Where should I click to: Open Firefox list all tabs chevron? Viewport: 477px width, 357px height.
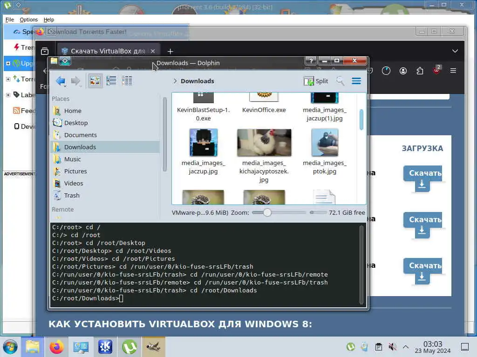455,51
